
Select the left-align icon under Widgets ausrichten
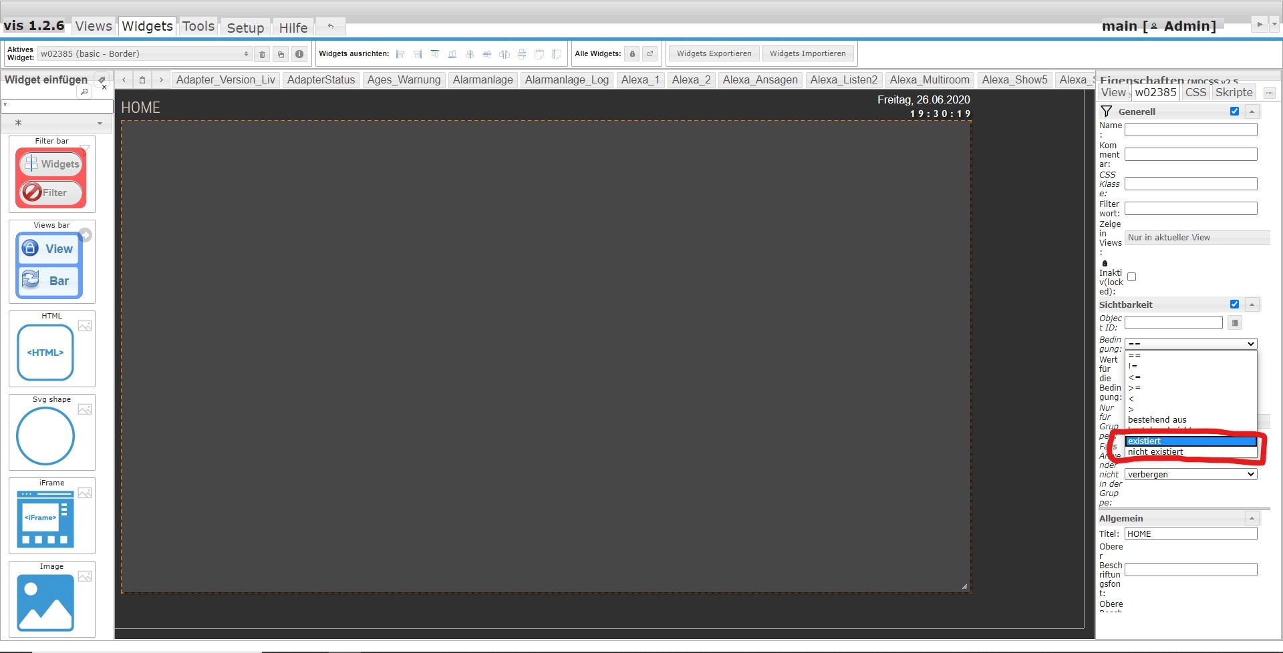pos(400,54)
